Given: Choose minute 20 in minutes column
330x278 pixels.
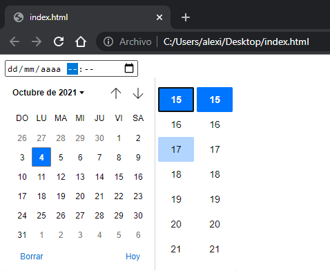Looking at the screenshot, I should [x=215, y=224].
